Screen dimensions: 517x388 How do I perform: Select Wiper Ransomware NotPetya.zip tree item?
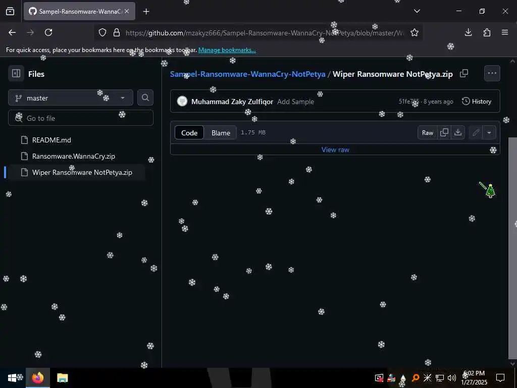pyautogui.click(x=77, y=172)
